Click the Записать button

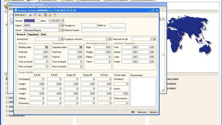point(142,112)
